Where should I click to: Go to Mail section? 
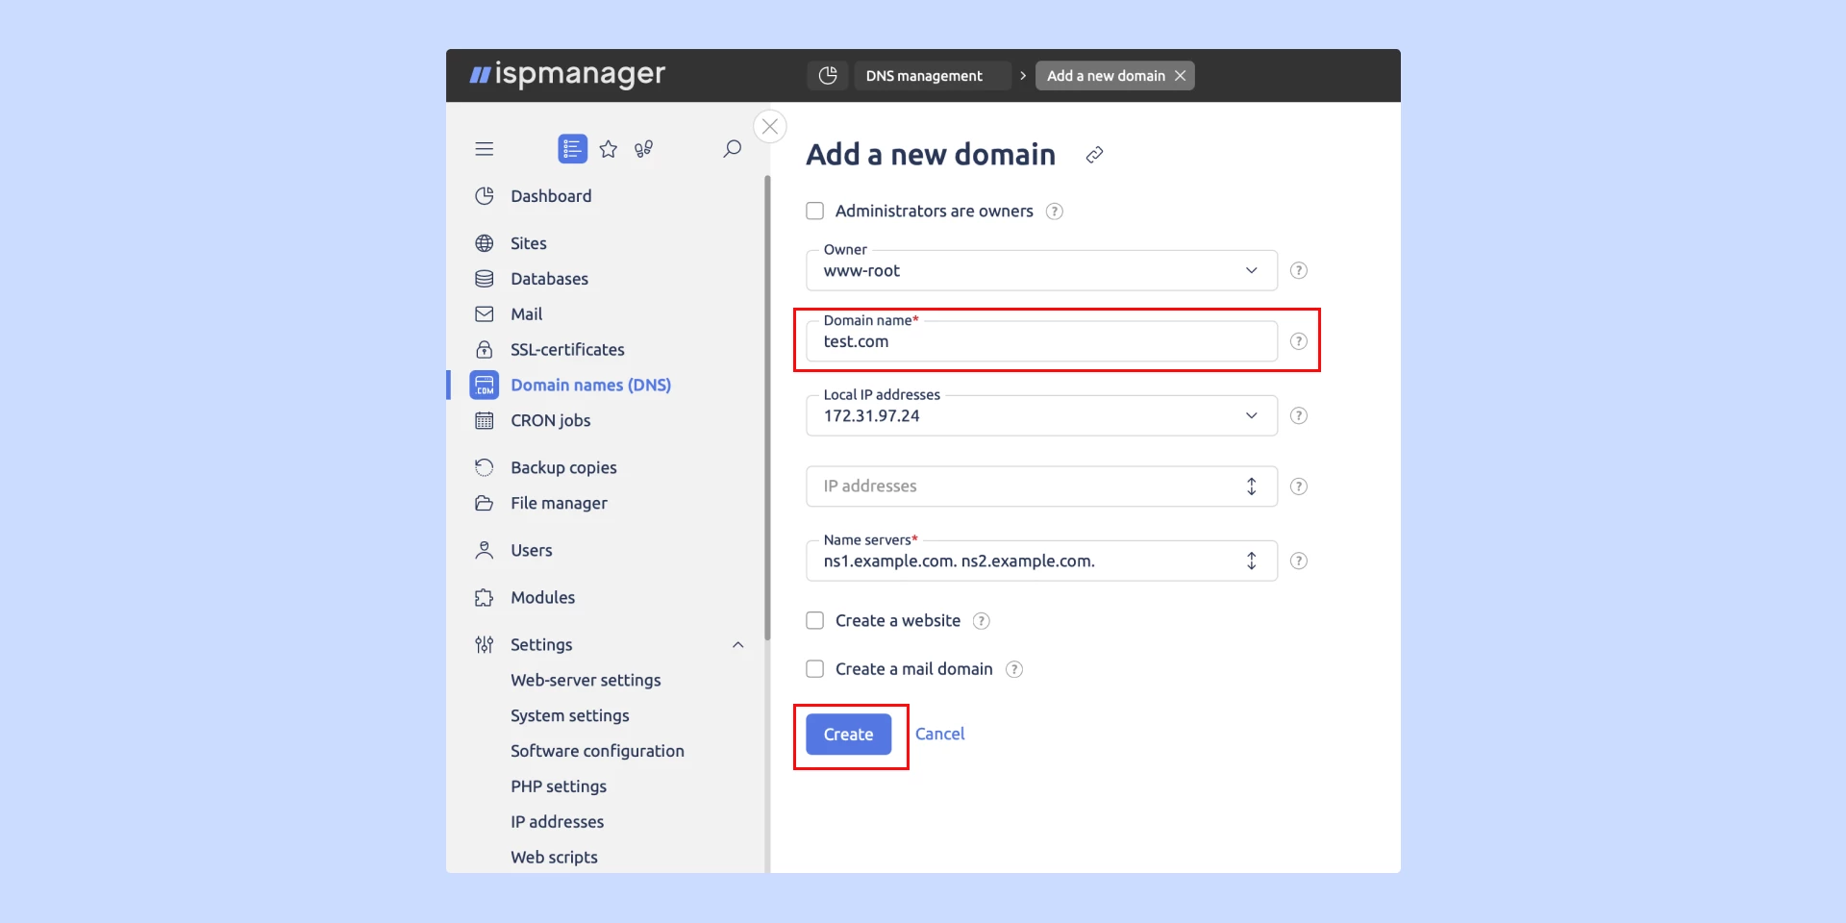pos(526,314)
